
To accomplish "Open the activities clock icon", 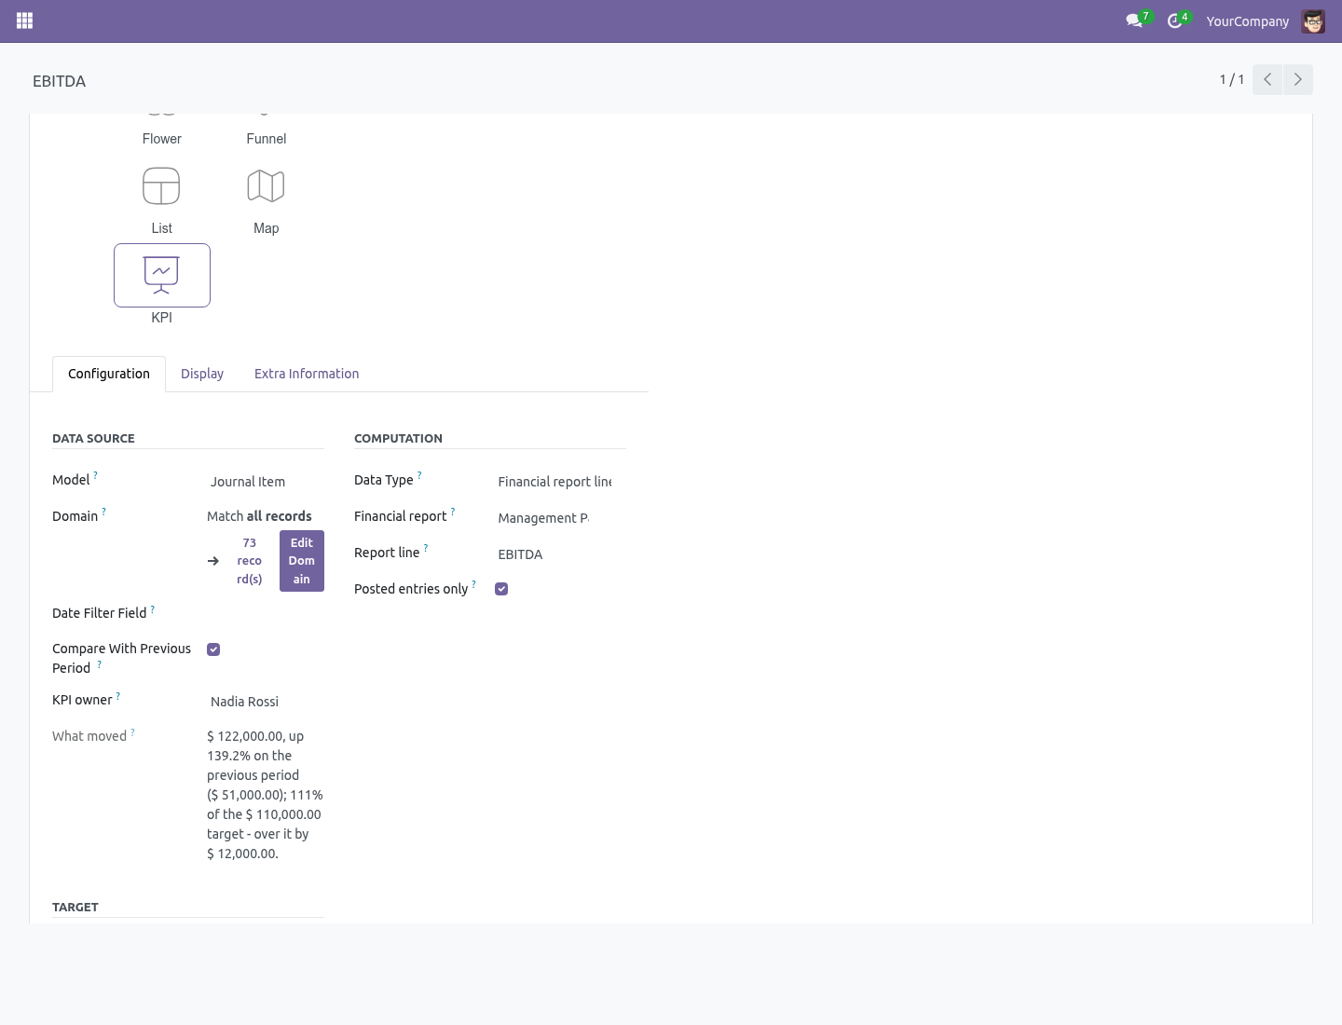I will coord(1177,20).
